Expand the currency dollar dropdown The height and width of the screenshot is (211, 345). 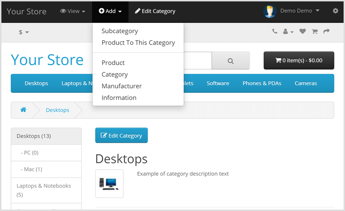(24, 32)
